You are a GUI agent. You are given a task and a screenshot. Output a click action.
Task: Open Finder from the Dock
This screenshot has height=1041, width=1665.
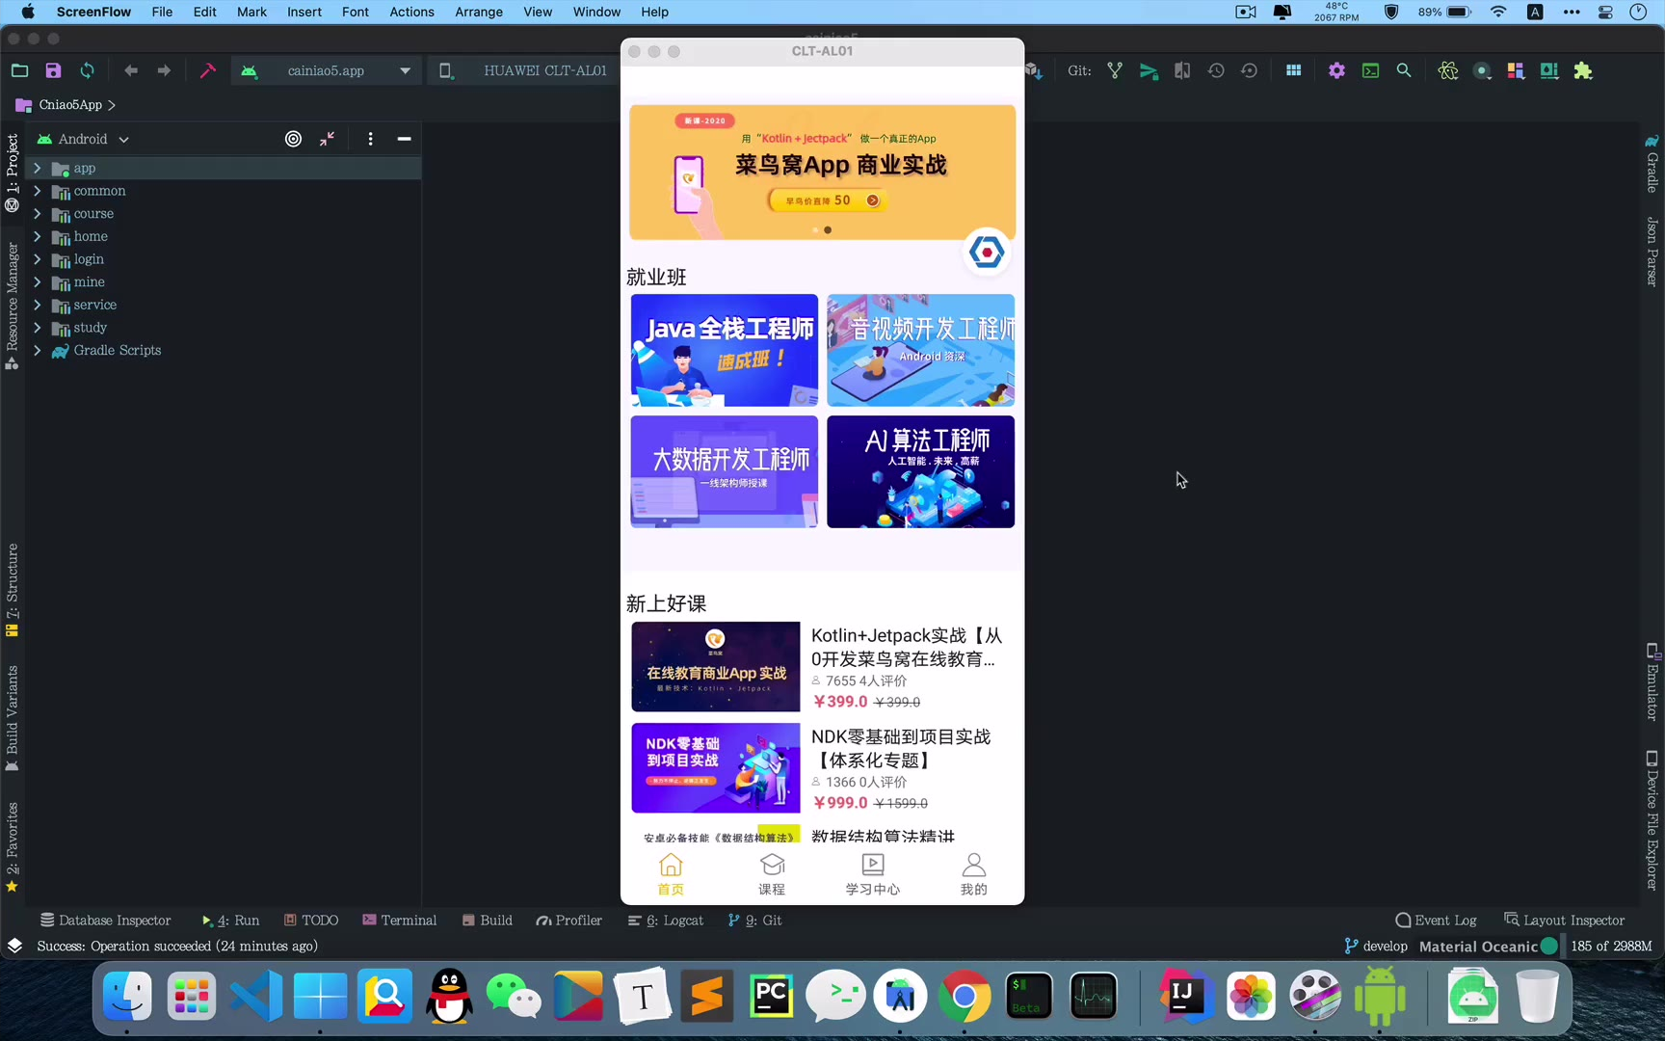[x=126, y=996]
